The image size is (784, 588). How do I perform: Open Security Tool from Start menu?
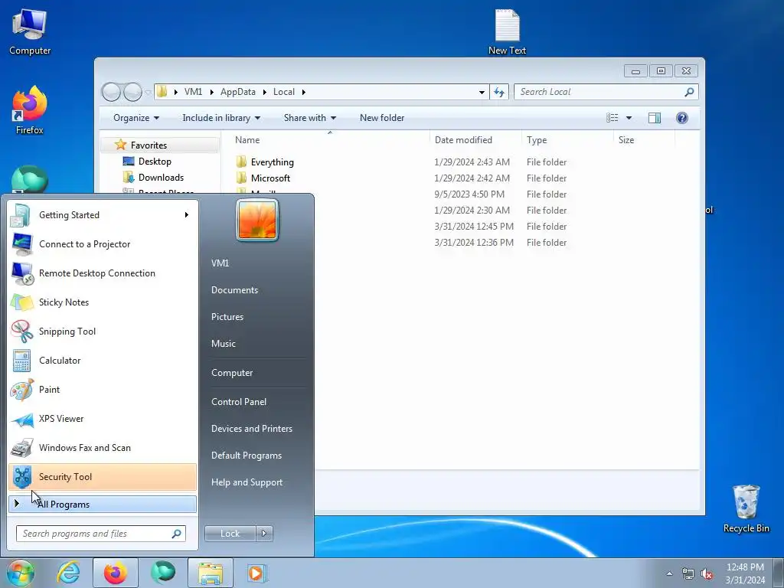click(102, 476)
